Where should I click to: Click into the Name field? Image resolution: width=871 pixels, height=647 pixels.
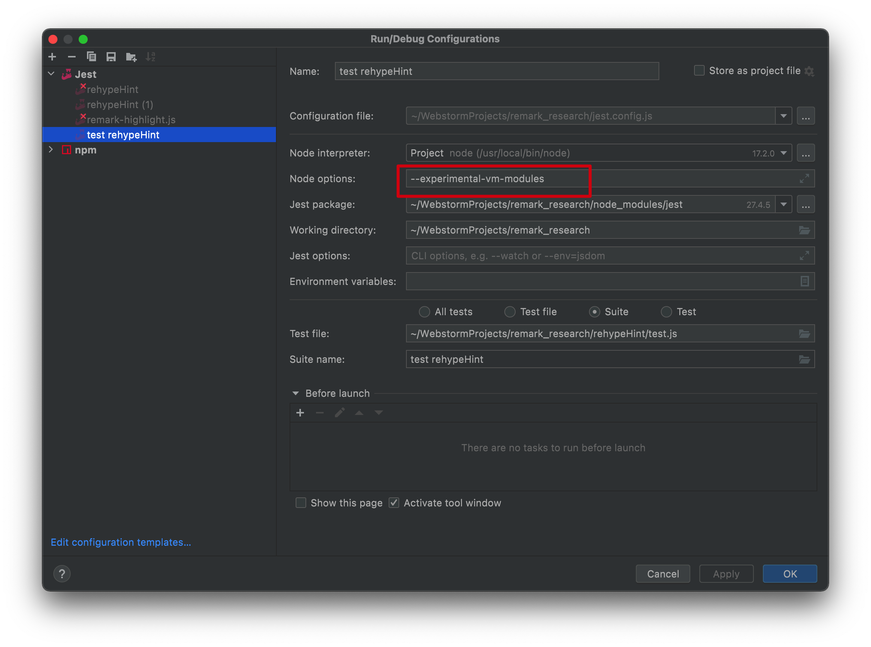(x=497, y=71)
